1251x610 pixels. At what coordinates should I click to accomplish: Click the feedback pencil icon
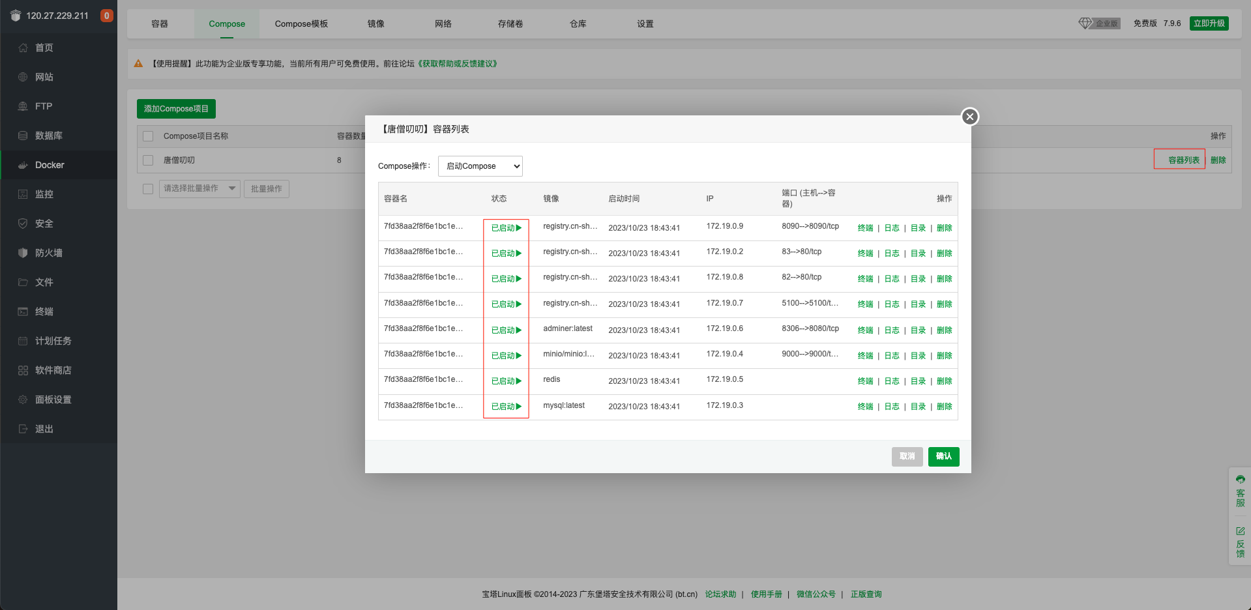point(1240,531)
